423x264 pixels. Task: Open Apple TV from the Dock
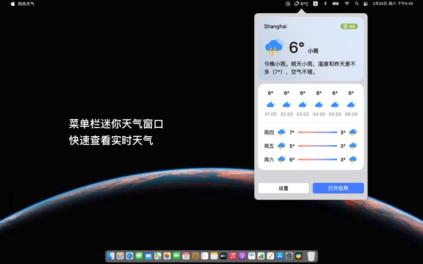click(x=223, y=256)
